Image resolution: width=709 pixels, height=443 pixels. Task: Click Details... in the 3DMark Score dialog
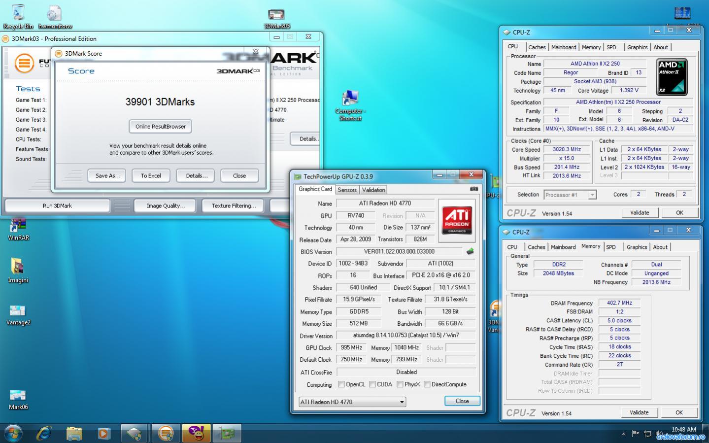[197, 175]
